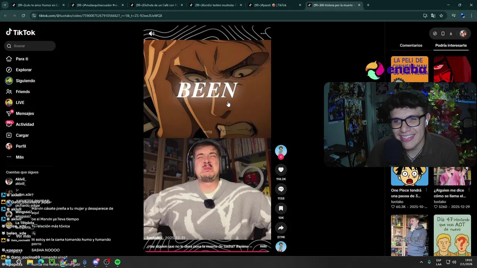477x268 pixels.
Task: Open the TikTok home logo
Action: (x=20, y=32)
